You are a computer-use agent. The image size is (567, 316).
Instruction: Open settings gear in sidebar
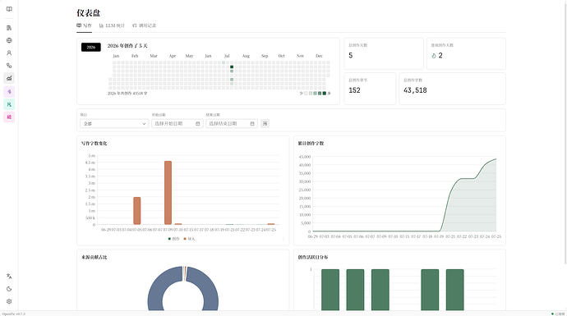(x=9, y=301)
